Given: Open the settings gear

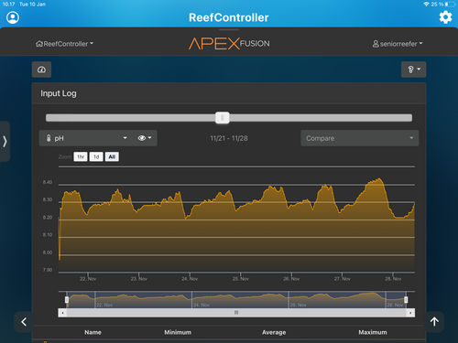Looking at the screenshot, I should click(x=445, y=17).
